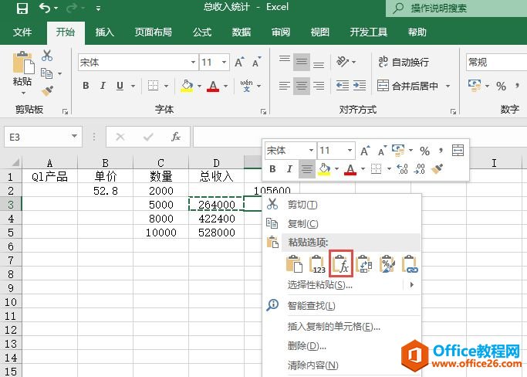This screenshot has height=377, width=527.
Task: Click the ribbon Cut scissors icon
Action: tap(47, 56)
